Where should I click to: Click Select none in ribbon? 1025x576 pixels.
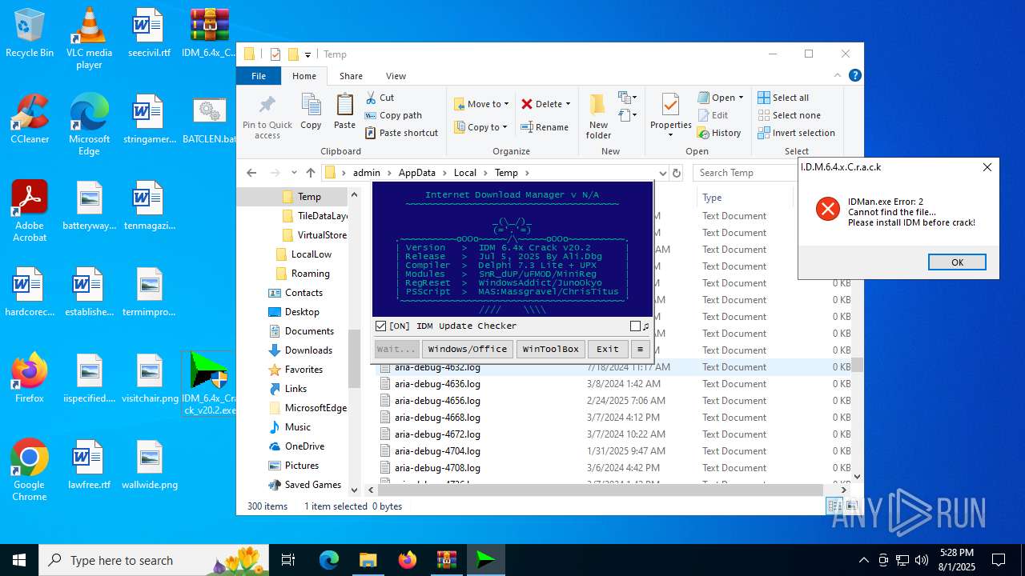(x=790, y=115)
